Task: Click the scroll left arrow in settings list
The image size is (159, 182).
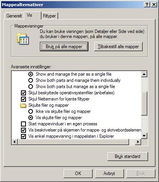Action: (x=14, y=142)
